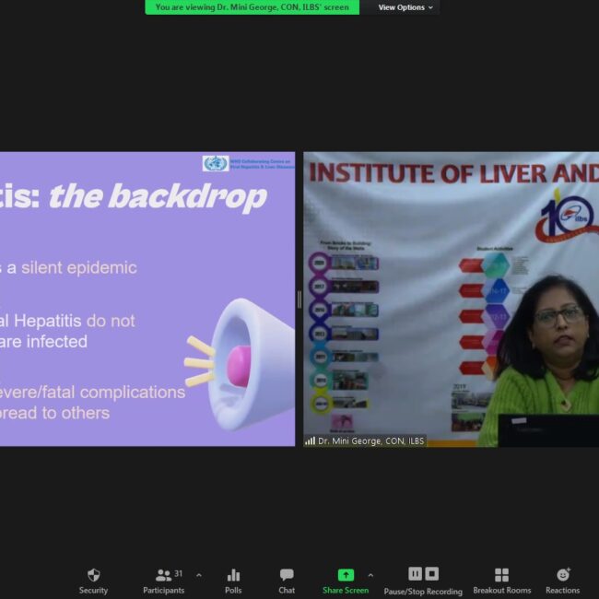Viewport: 599px width, 599px height.
Task: Click the green screen-viewing notification banner
Action: [252, 7]
